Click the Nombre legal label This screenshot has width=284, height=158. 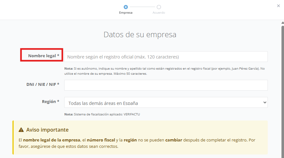(44, 56)
